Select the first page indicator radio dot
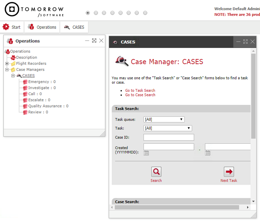Image resolution: width=260 pixels, height=223 pixels. point(88,13)
